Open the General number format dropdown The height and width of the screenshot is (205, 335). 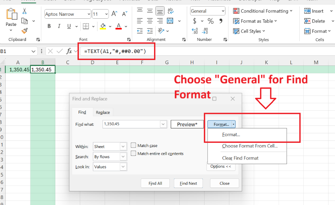223,11
